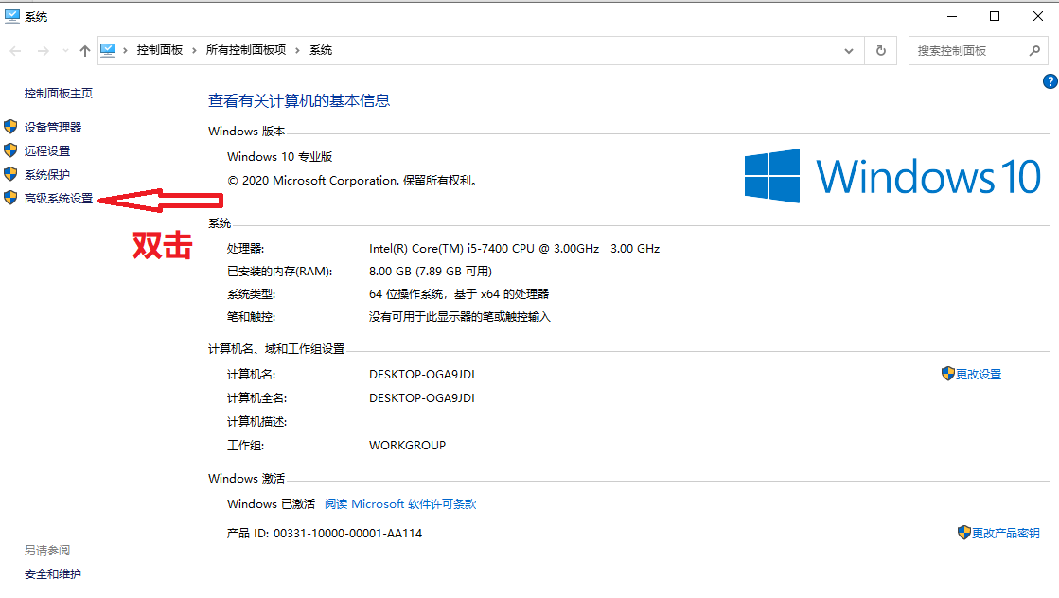Click the shield icon beside 设备管理器
The width and height of the screenshot is (1059, 598).
point(10,126)
